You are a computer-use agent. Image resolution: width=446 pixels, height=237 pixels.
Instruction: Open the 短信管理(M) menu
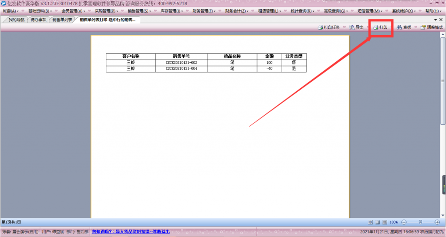[x=370, y=11]
